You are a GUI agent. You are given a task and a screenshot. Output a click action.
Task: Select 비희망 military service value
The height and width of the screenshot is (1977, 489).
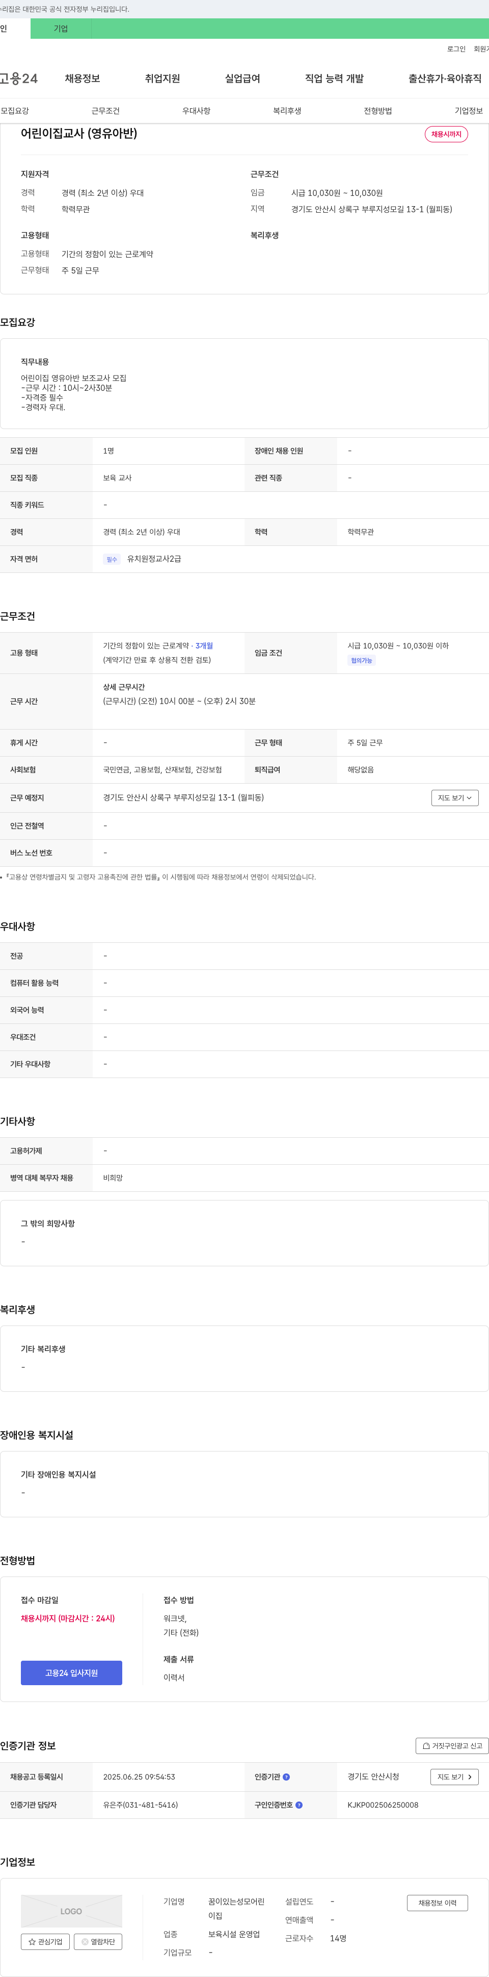tap(113, 1178)
